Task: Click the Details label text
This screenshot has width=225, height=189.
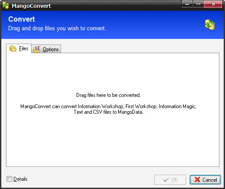Action: pos(20,179)
